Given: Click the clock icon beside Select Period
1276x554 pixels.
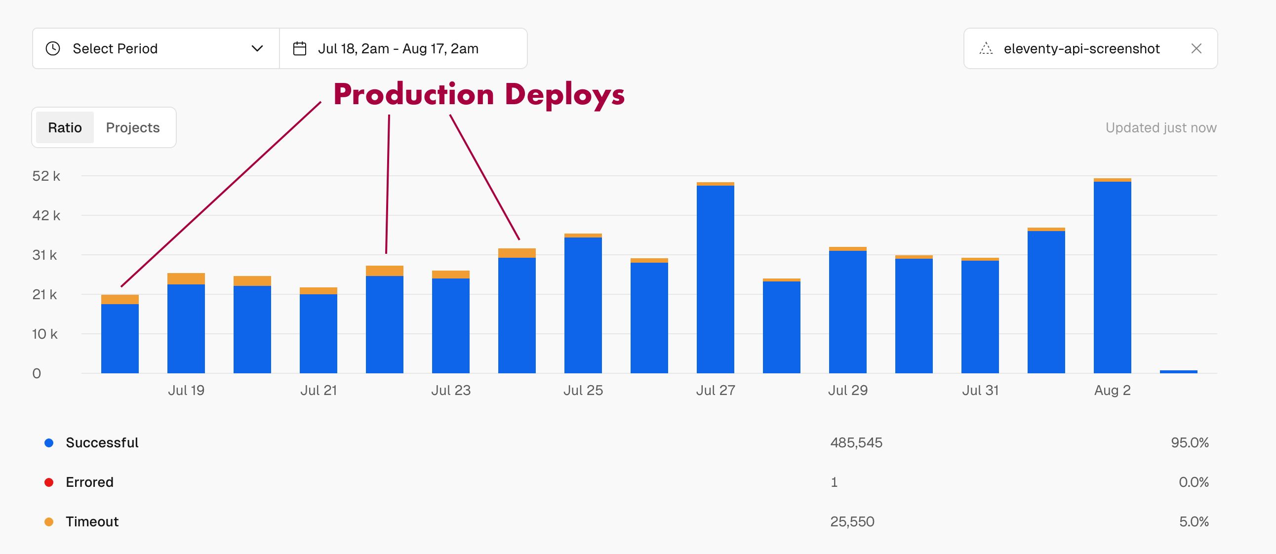Looking at the screenshot, I should (x=52, y=48).
